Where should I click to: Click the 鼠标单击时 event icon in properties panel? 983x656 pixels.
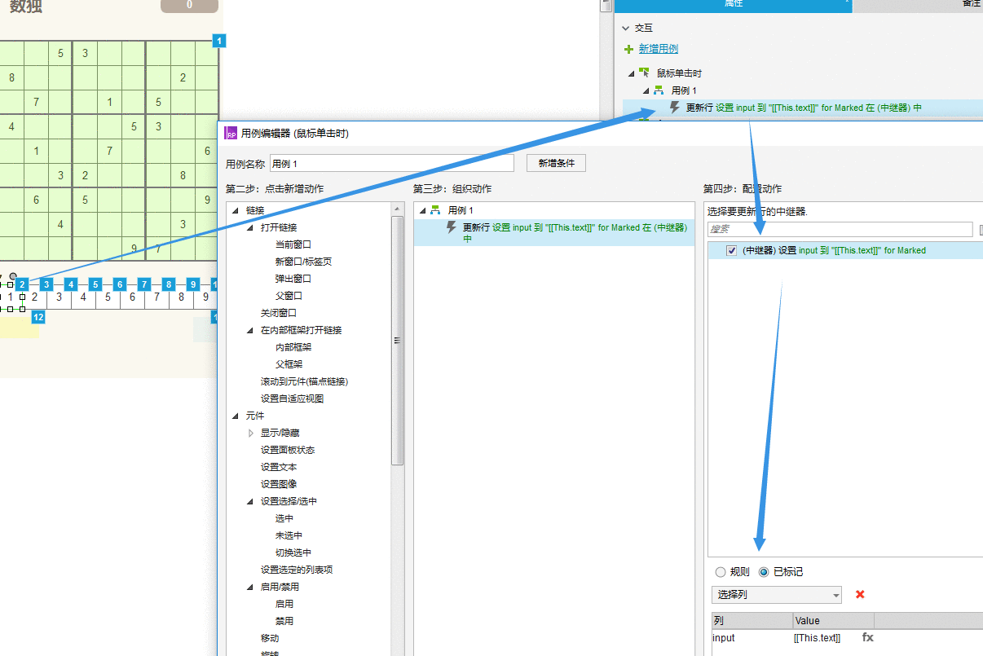point(644,73)
